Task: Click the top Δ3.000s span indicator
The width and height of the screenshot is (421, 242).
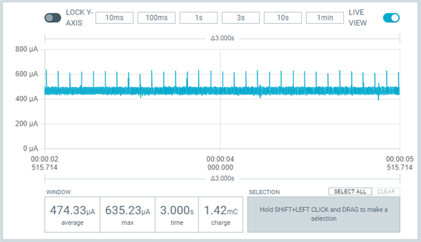Action: click(x=222, y=38)
